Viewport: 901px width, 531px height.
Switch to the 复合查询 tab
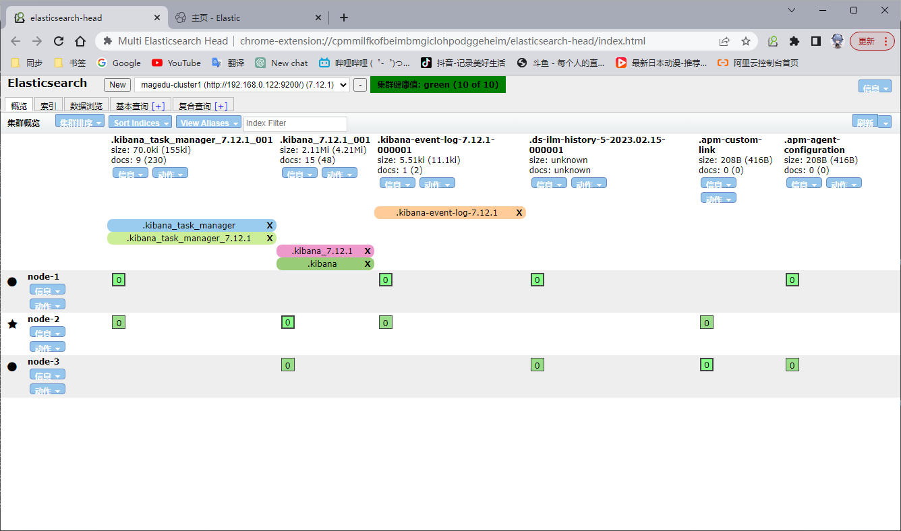point(194,106)
